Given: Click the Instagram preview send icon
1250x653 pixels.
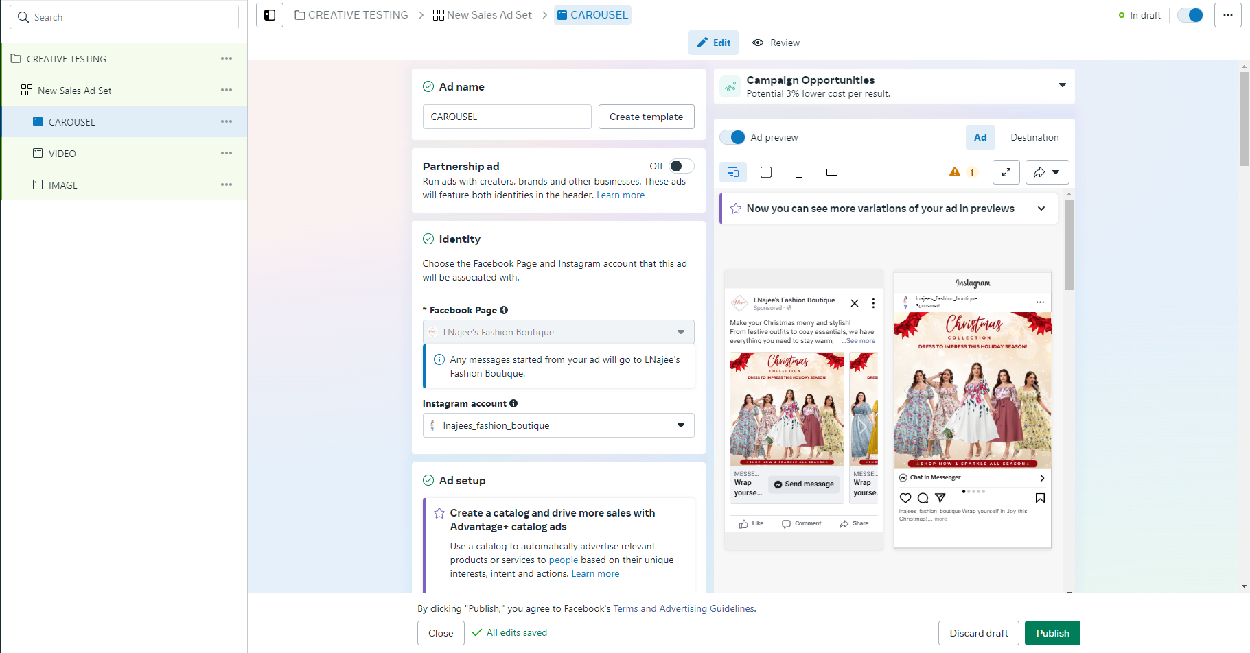Looking at the screenshot, I should (940, 498).
